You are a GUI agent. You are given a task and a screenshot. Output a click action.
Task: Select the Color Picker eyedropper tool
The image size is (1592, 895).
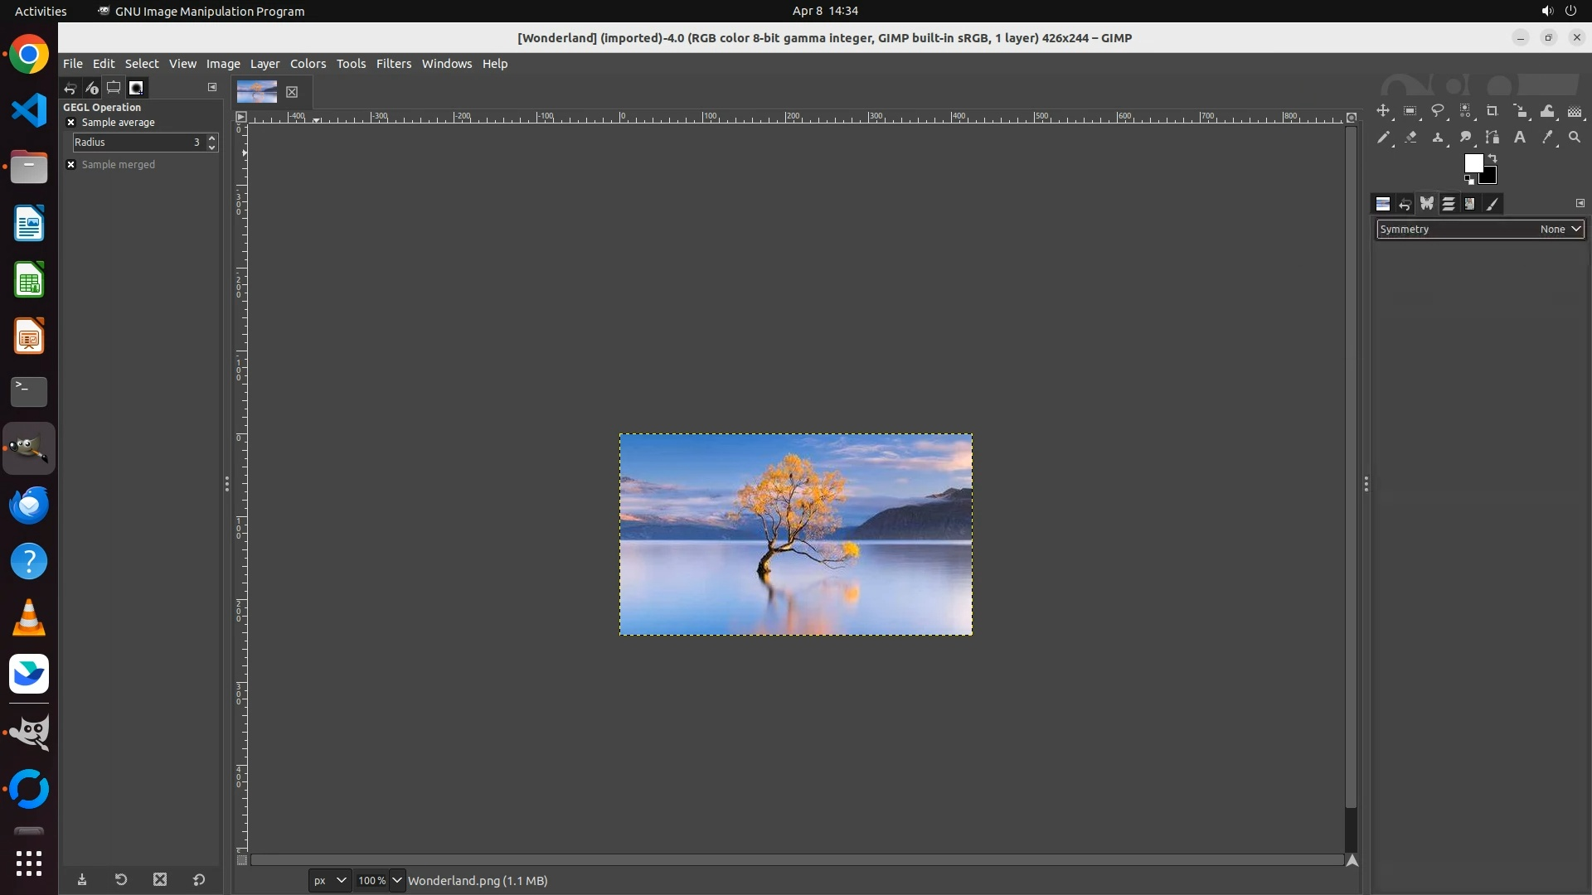pos(1547,138)
